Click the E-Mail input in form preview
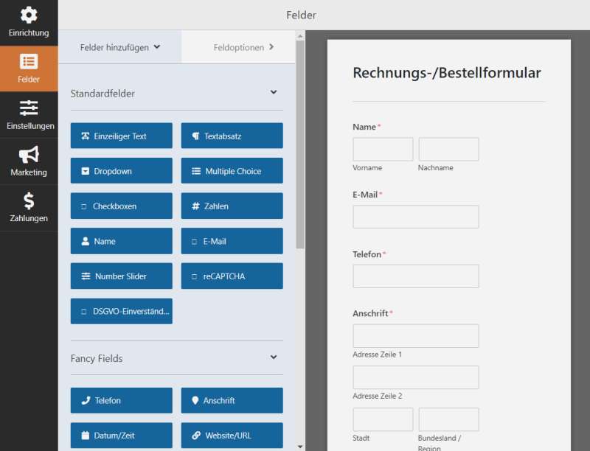The height and width of the screenshot is (451, 590). pyautogui.click(x=416, y=217)
